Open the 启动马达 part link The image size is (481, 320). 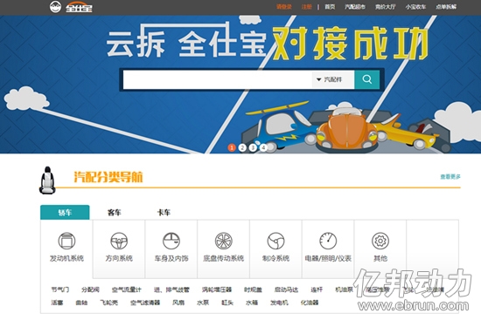286,289
